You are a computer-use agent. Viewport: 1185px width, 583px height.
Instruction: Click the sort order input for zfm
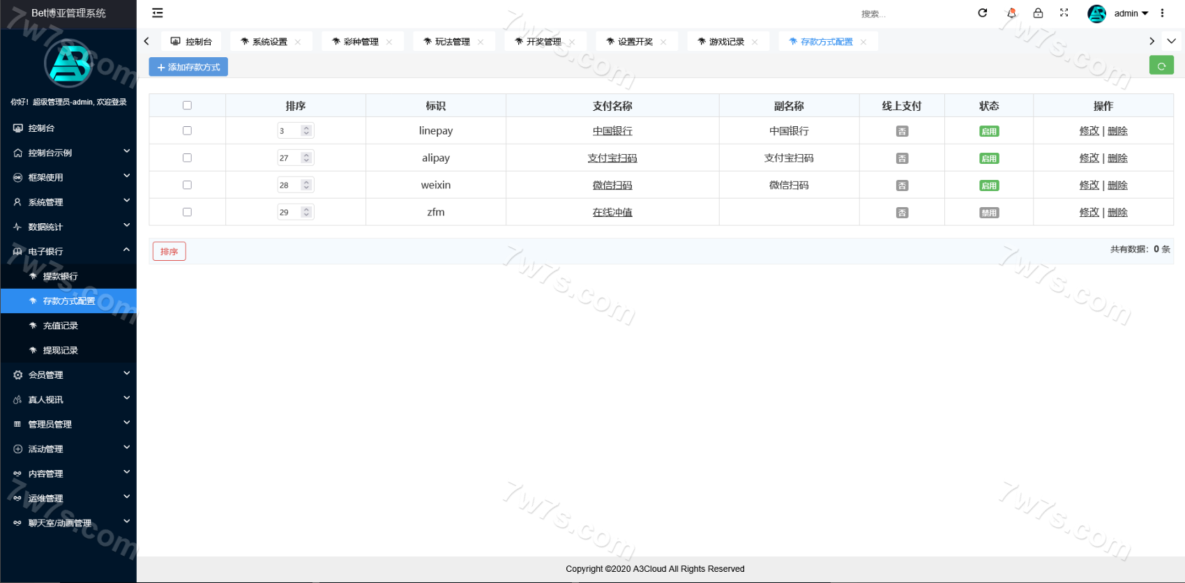pyautogui.click(x=289, y=212)
